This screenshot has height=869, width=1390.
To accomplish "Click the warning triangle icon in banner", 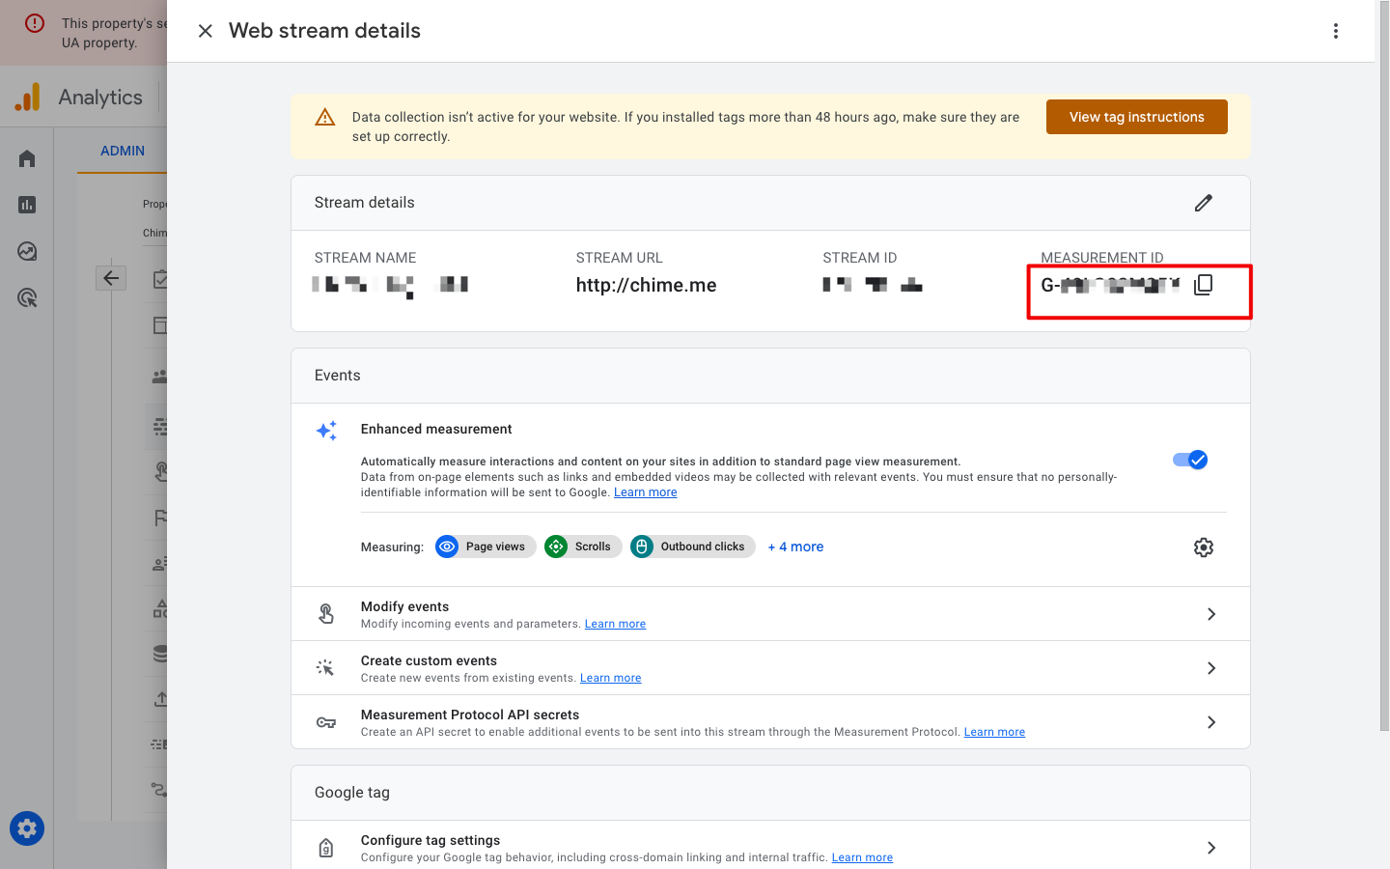I will coord(325,117).
